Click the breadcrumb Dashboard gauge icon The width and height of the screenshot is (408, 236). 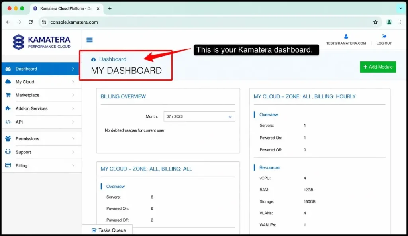(93, 59)
